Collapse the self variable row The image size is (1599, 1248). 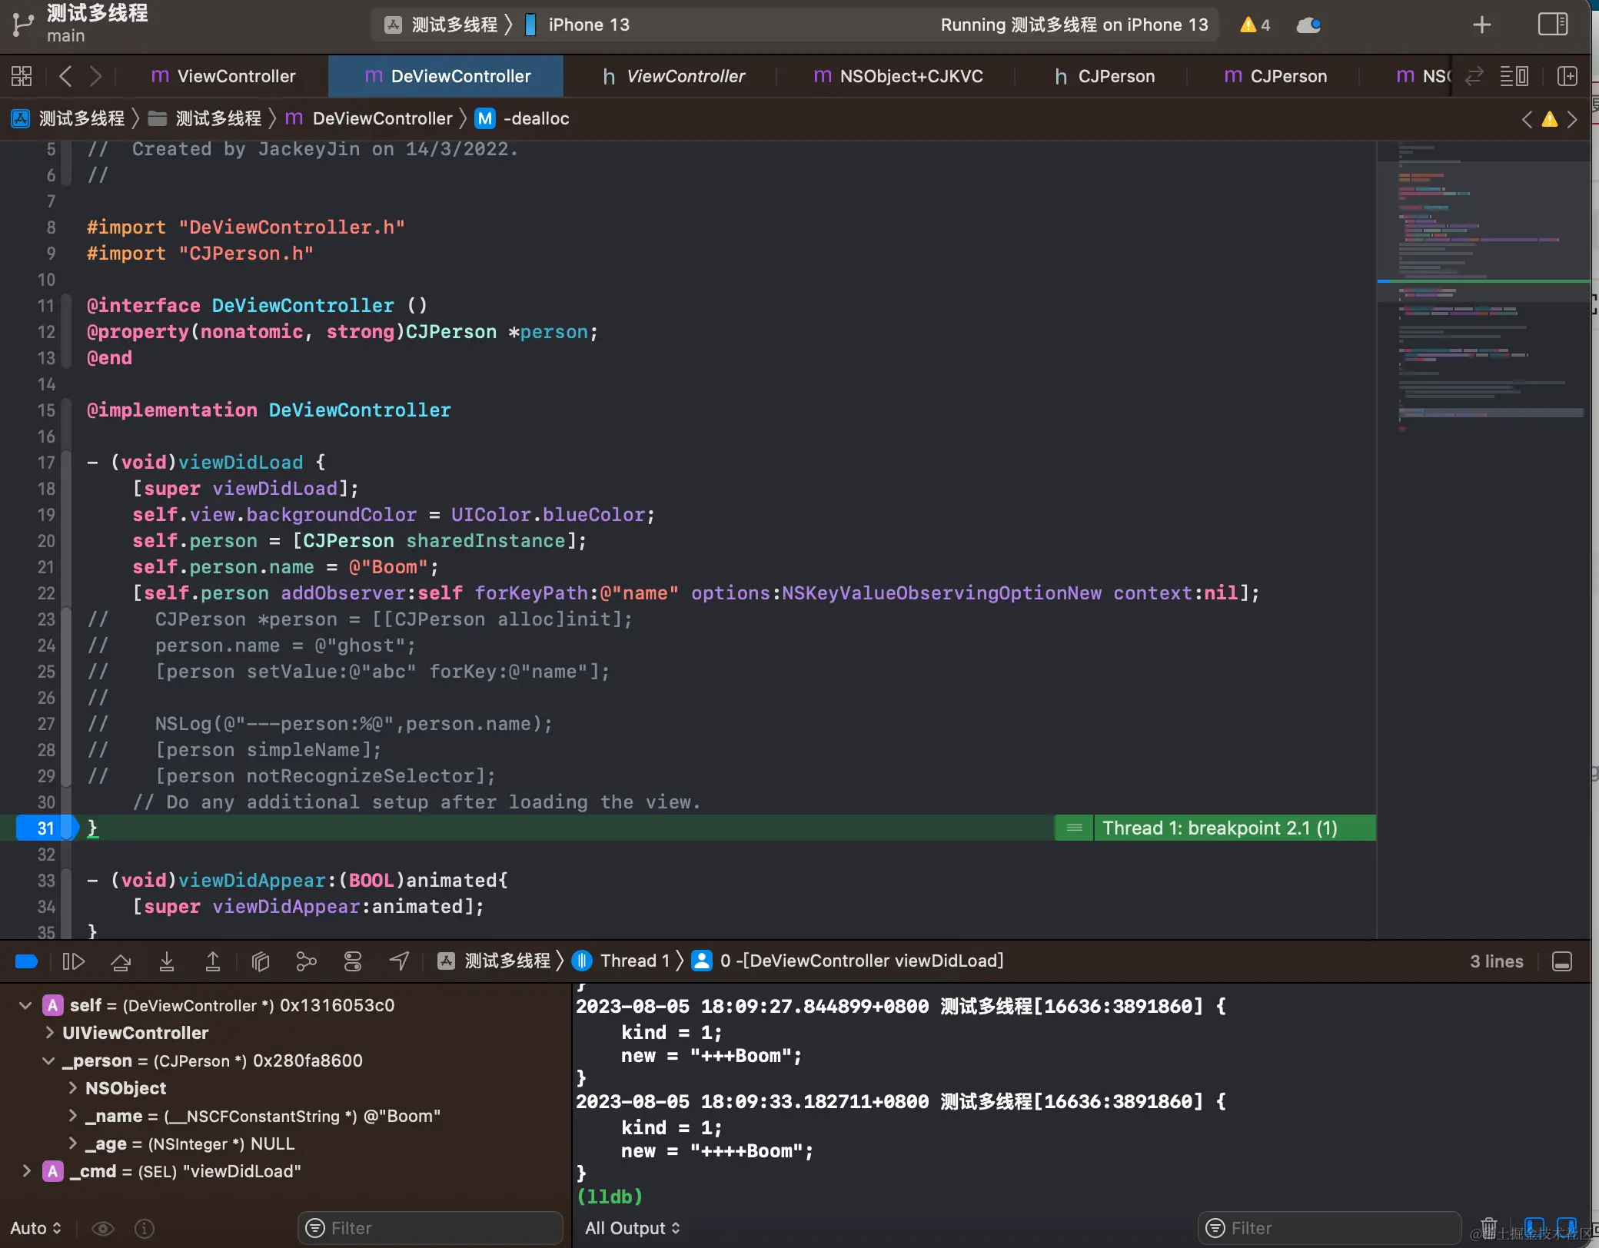tap(25, 1005)
